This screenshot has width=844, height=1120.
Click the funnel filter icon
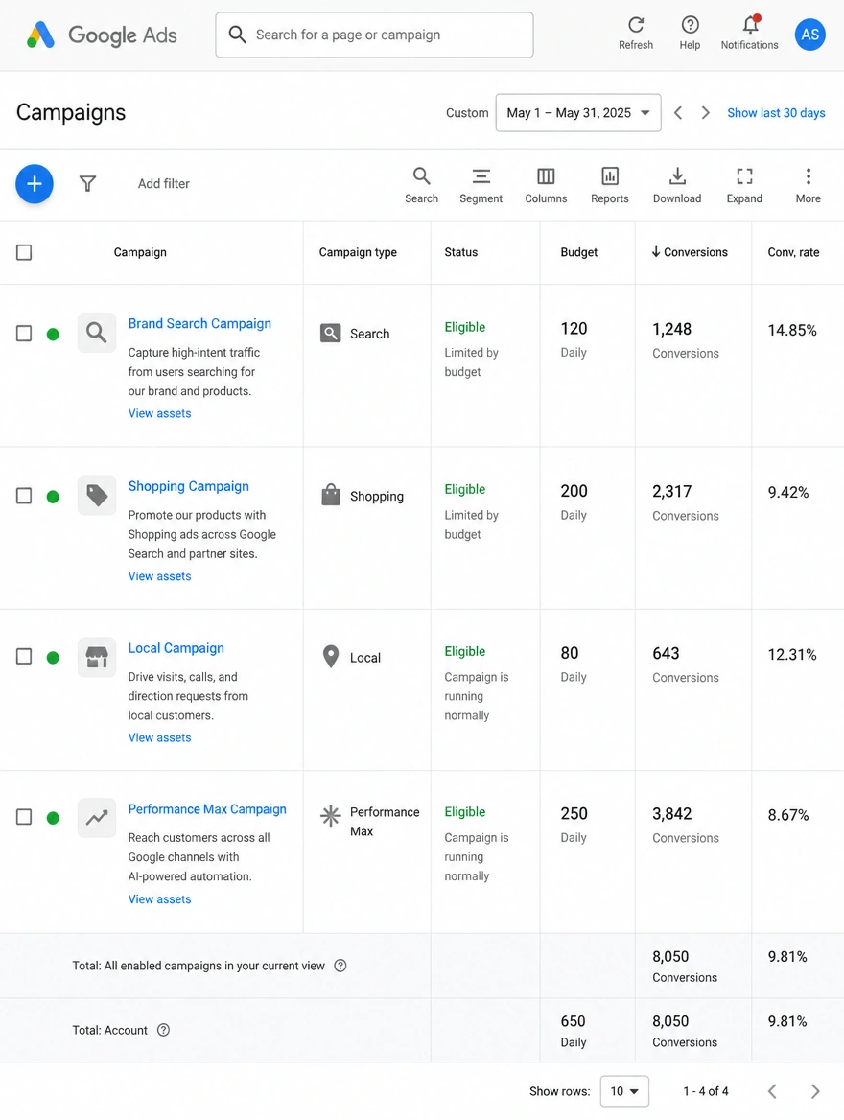pyautogui.click(x=87, y=183)
